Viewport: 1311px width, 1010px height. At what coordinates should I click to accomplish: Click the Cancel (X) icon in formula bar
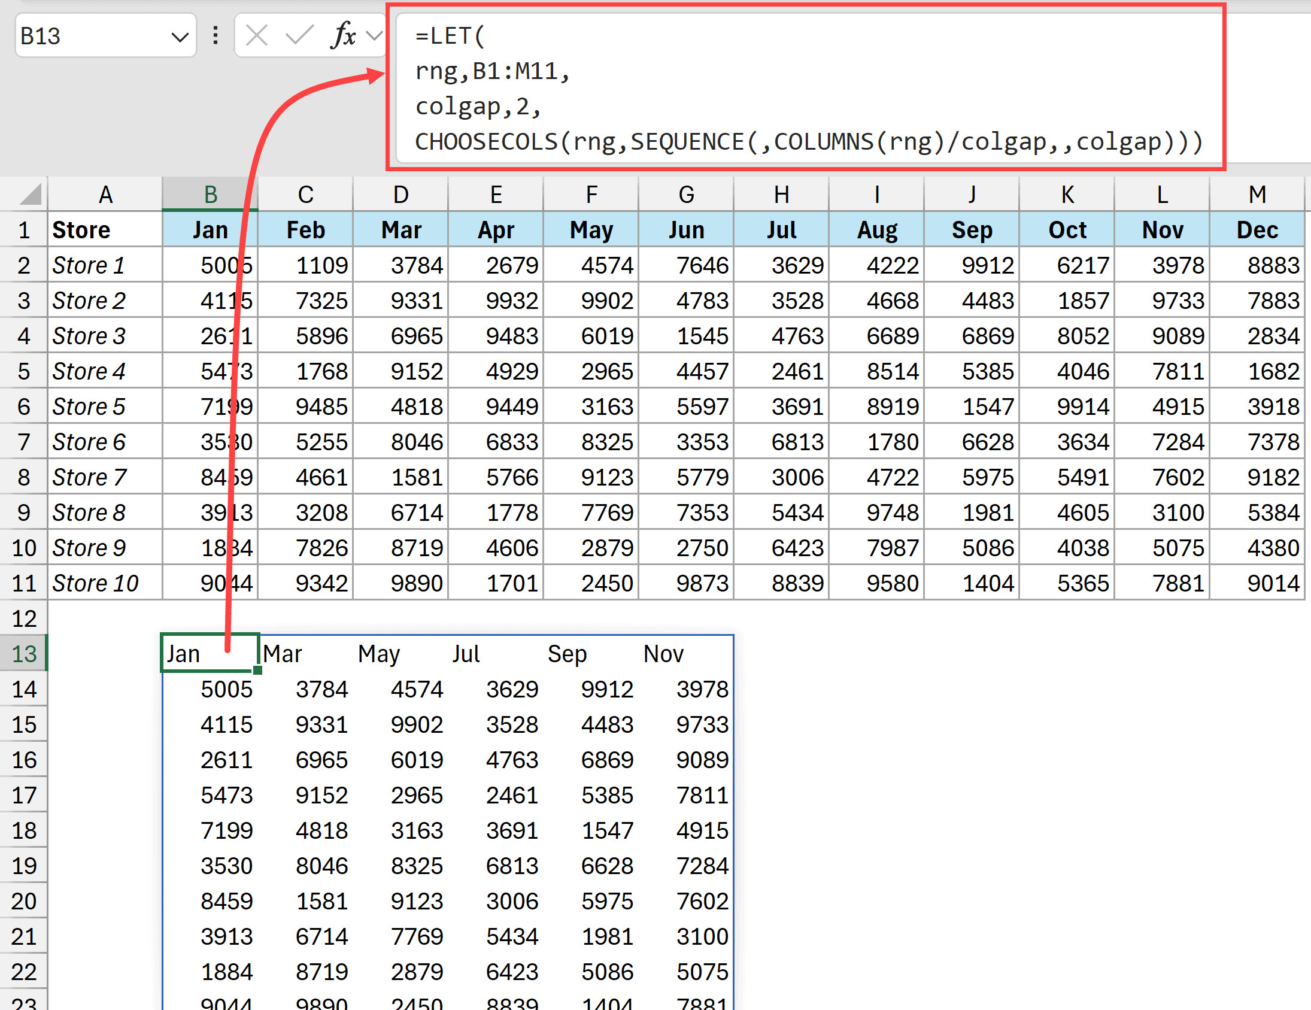257,36
